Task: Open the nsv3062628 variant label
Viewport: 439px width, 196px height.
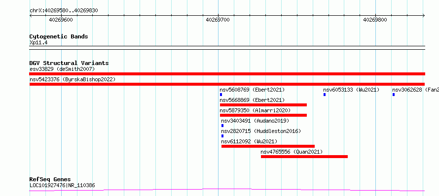Action: (x=415, y=90)
